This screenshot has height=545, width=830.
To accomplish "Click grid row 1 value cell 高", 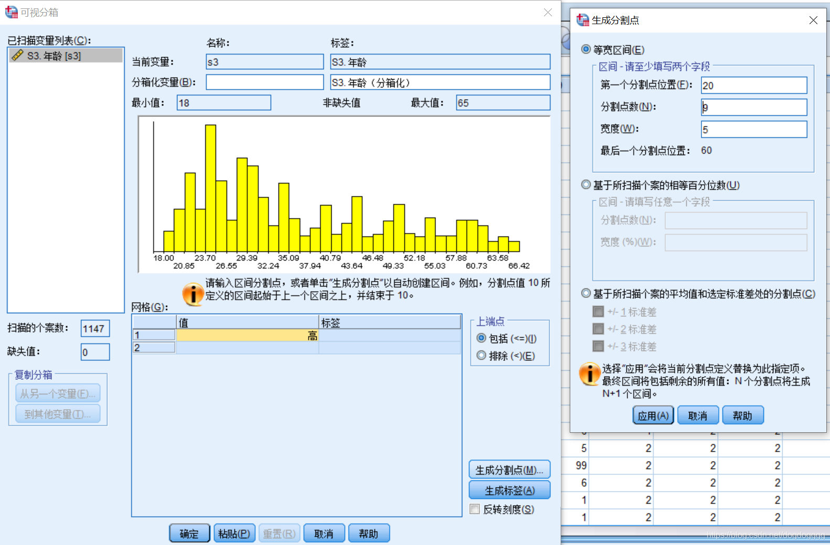I will tap(248, 335).
